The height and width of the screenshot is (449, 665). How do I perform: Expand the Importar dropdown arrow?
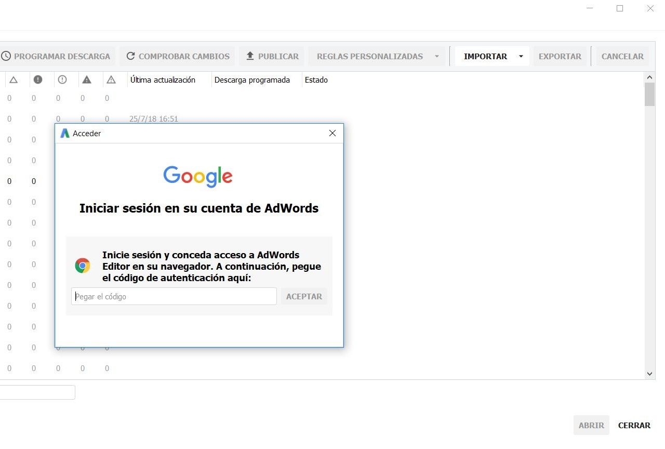(521, 56)
